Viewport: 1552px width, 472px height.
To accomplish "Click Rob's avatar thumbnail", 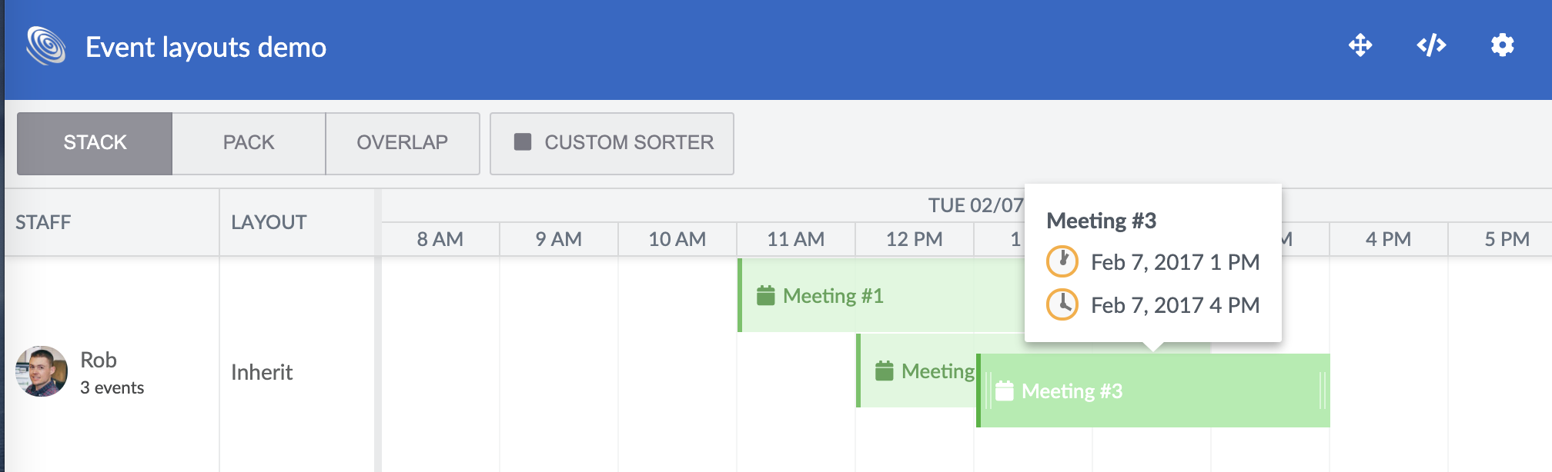I will tap(42, 371).
